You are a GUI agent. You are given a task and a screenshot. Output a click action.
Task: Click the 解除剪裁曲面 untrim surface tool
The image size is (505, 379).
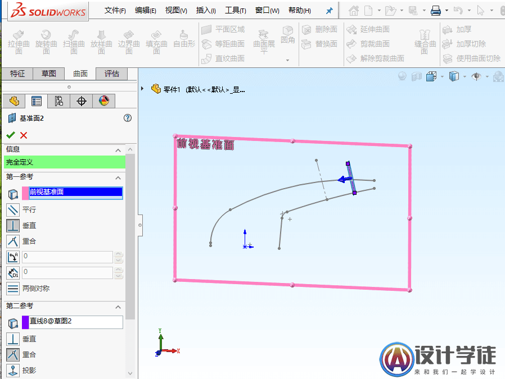(x=375, y=58)
